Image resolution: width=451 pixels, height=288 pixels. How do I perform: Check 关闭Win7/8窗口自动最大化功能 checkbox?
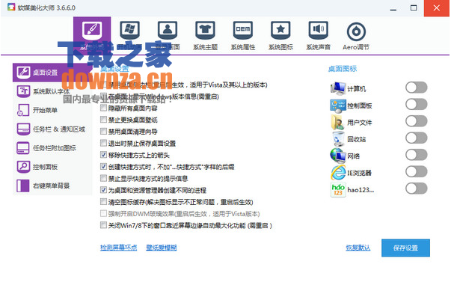103,225
